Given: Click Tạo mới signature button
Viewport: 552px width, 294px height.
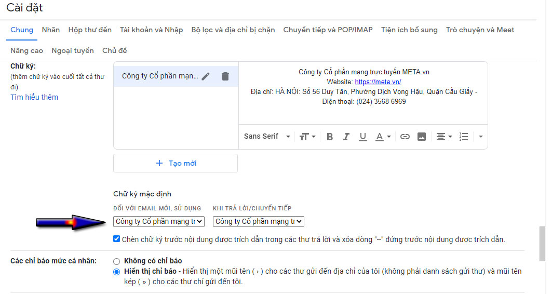Looking at the screenshot, I should coord(176,163).
